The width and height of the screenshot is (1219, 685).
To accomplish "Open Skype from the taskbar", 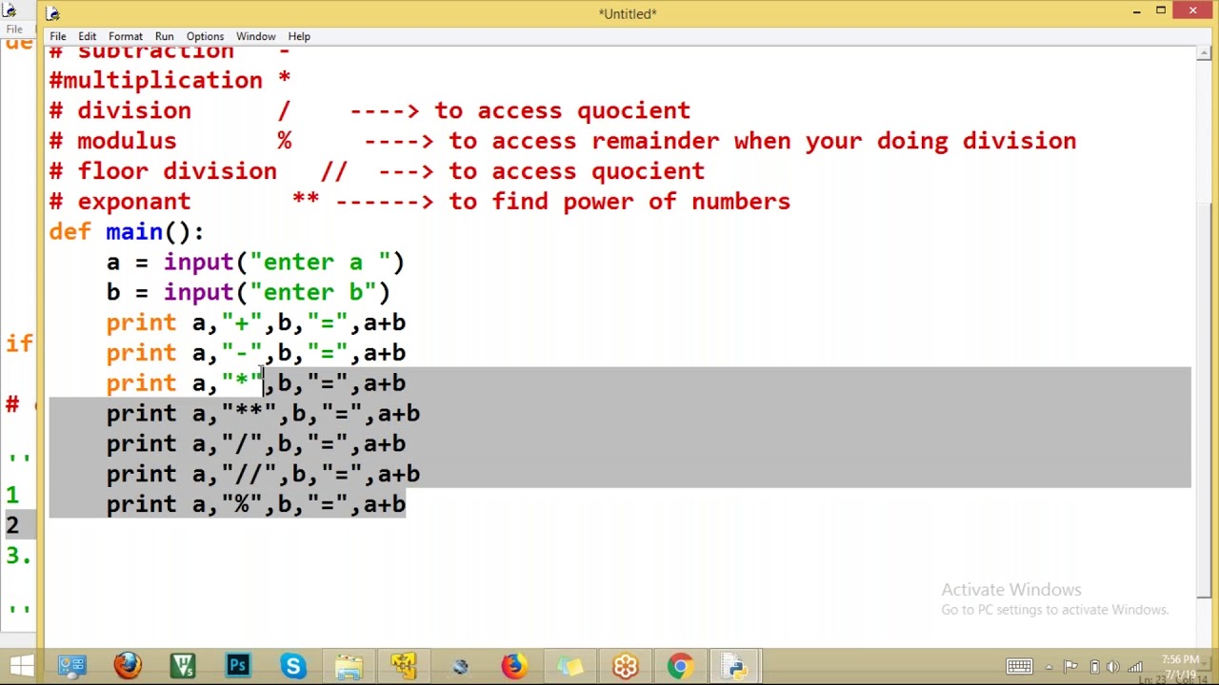I will tap(293, 666).
